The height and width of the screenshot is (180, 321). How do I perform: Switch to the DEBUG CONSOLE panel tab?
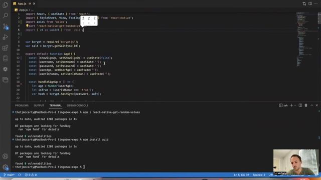(x=78, y=105)
